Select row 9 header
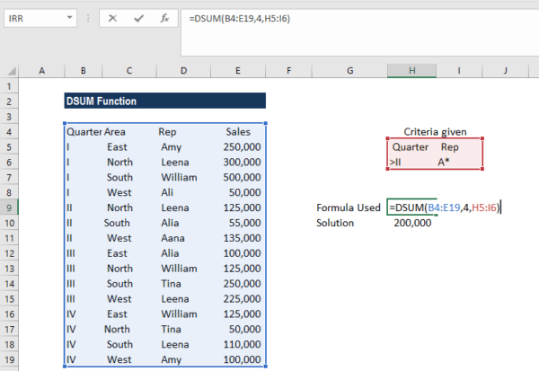The height and width of the screenshot is (371, 539). click(9, 208)
